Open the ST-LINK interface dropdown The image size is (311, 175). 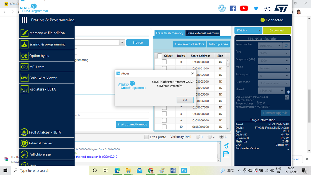pos(248,31)
